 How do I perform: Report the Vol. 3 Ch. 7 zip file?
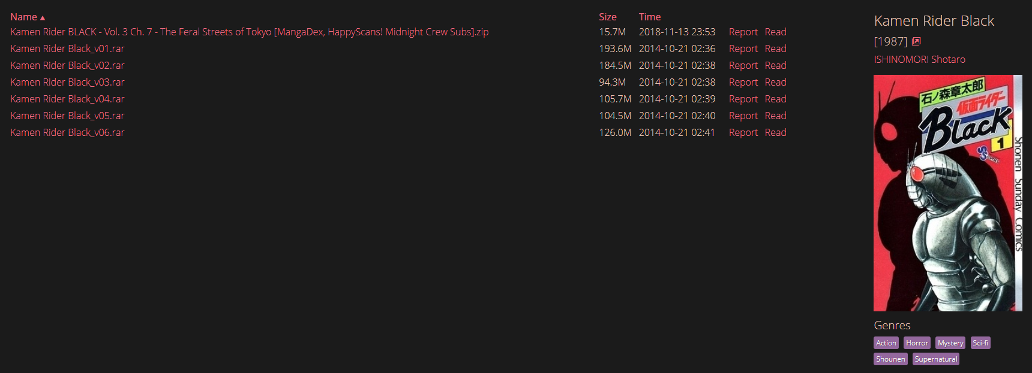click(x=743, y=32)
